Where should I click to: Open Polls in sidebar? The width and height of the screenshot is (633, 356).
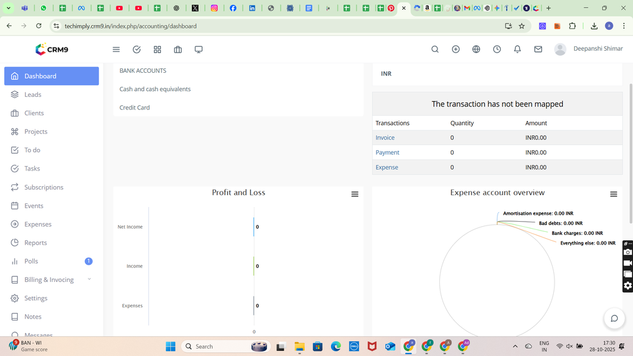point(52,261)
